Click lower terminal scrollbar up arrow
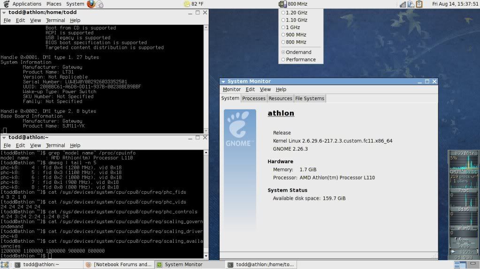Viewport: 480px width, 269px height. coord(206,153)
